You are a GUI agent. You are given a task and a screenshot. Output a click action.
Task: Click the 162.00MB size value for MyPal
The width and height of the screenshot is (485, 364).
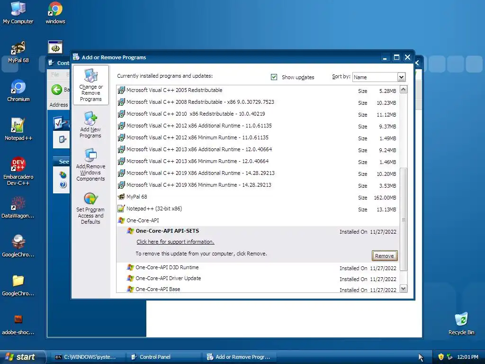point(385,198)
